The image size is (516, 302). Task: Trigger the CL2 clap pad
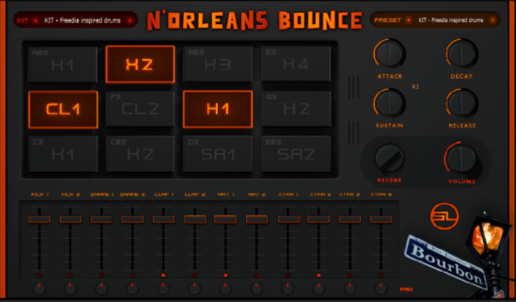click(140, 109)
